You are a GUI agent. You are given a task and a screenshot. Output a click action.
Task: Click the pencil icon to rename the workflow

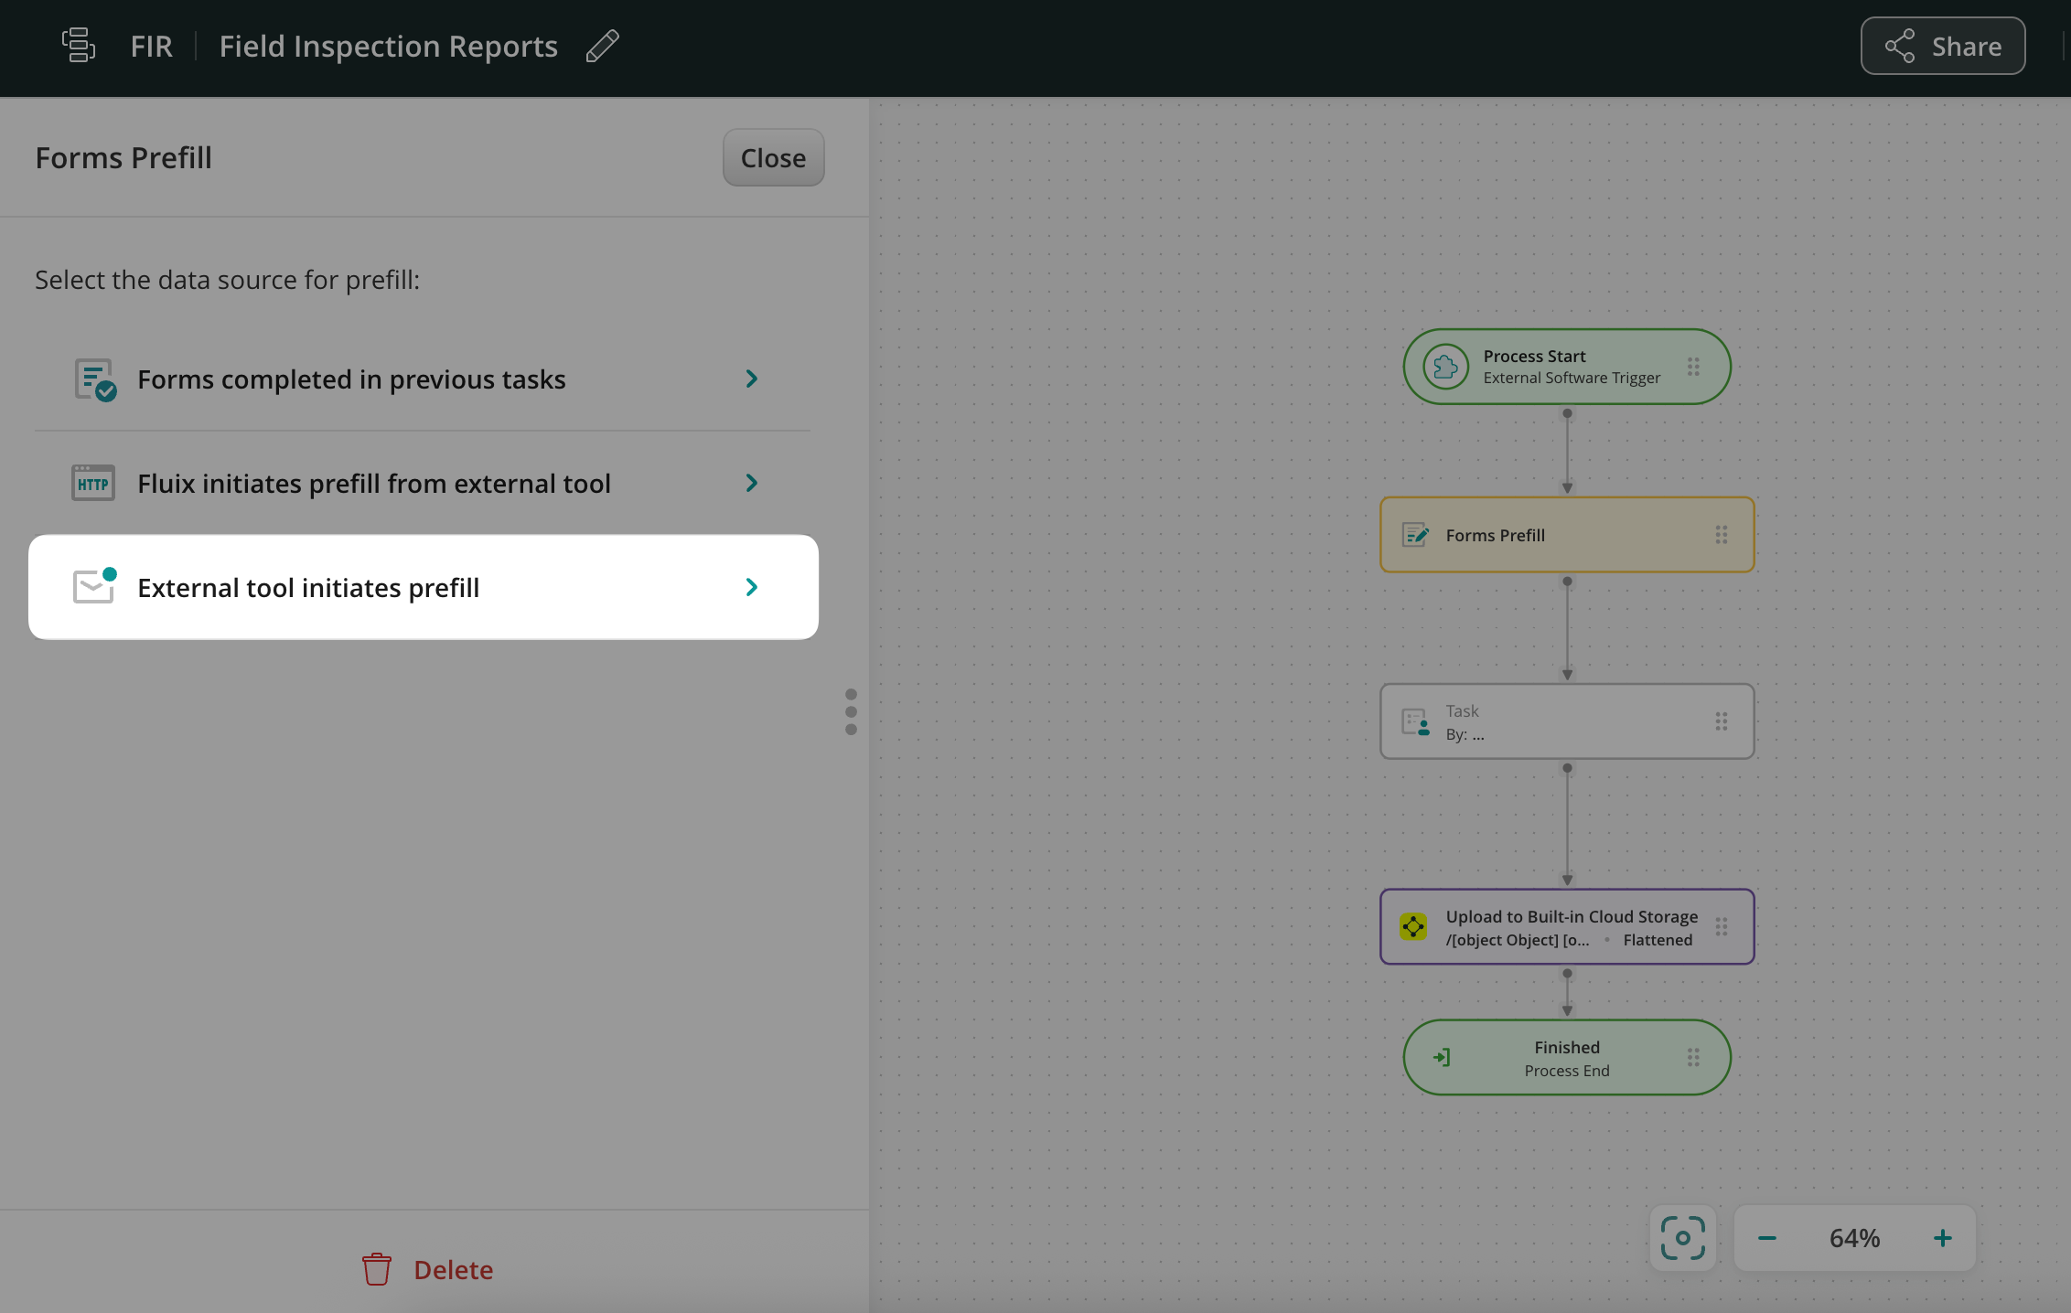pos(602,46)
